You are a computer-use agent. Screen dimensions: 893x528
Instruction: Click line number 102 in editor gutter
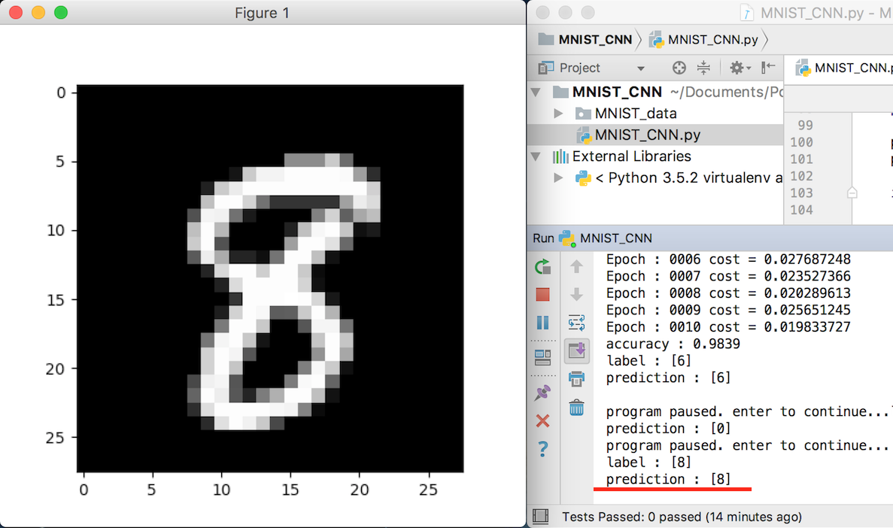pos(801,176)
